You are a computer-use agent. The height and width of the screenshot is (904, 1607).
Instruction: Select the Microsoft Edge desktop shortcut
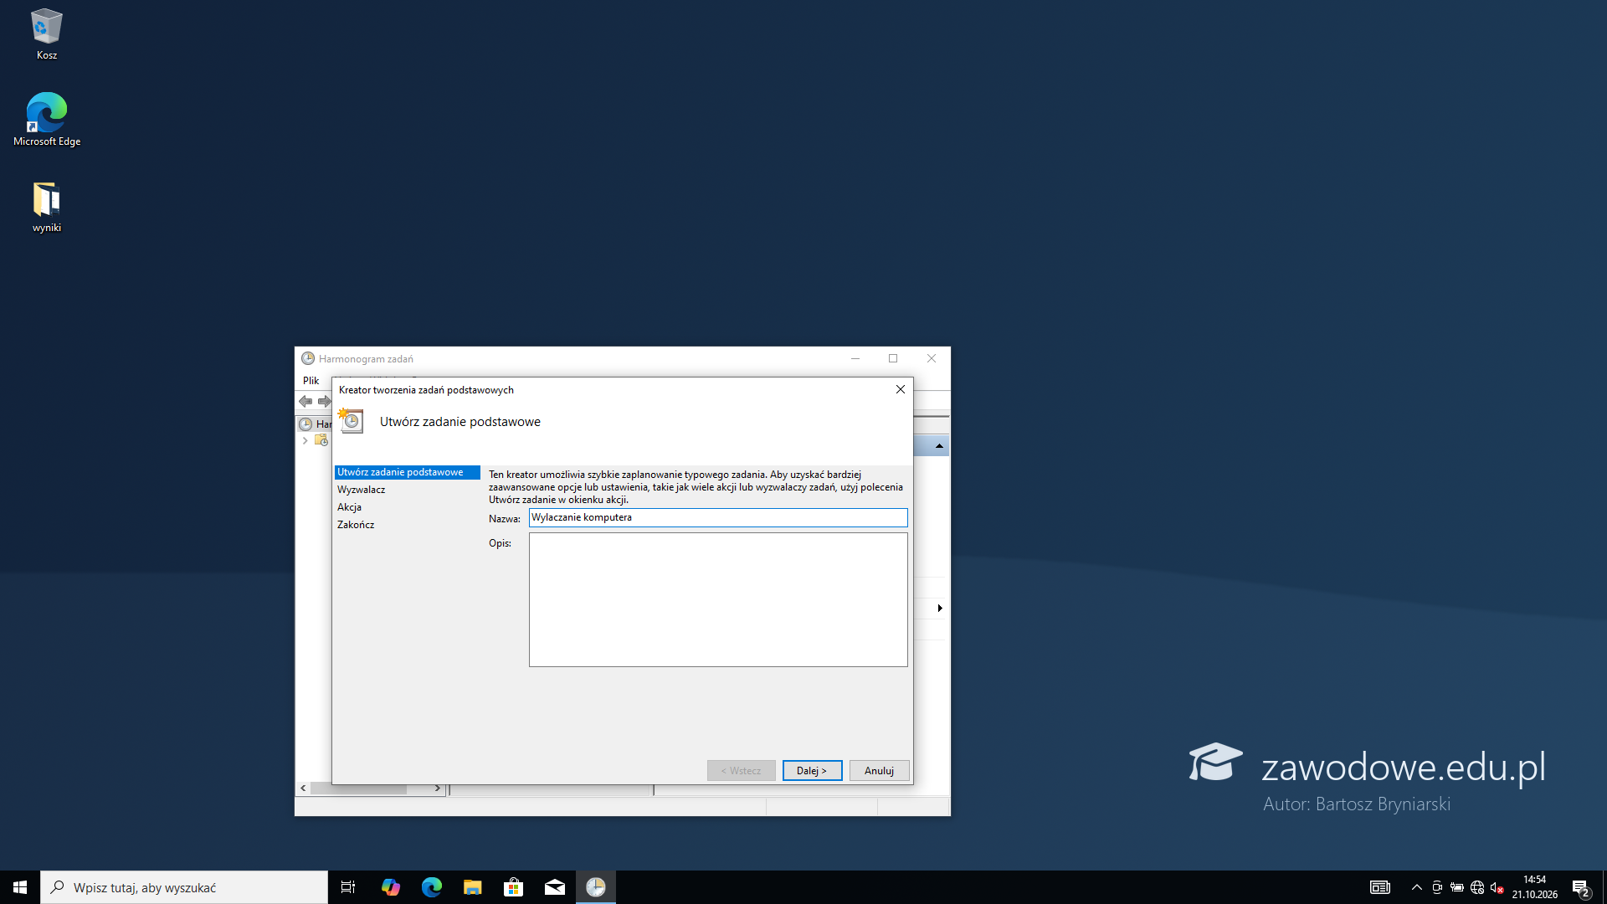(47, 120)
